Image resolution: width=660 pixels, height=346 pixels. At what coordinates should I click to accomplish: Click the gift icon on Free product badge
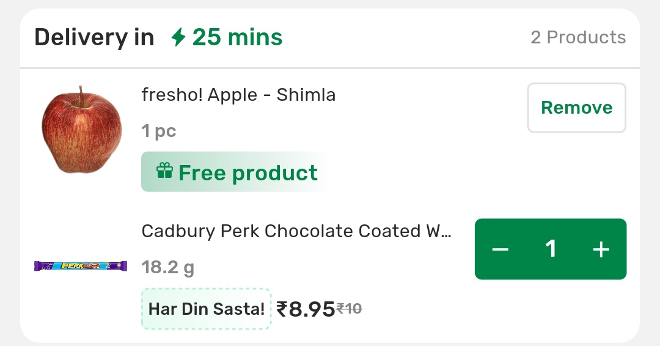click(x=164, y=171)
